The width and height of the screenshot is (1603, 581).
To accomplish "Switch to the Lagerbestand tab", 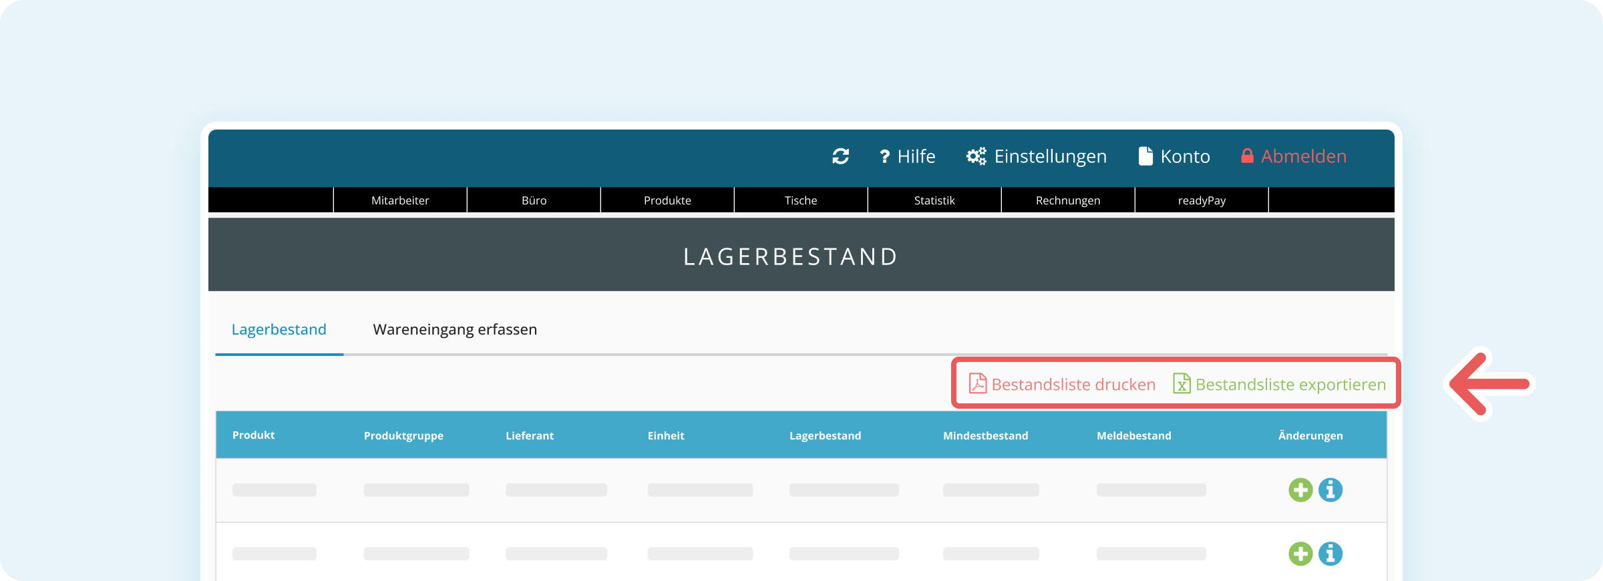I will click(x=279, y=329).
